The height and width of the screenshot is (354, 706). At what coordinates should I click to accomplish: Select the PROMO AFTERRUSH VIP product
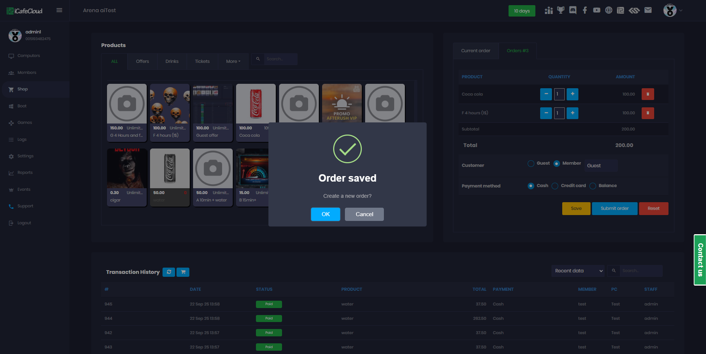click(342, 103)
